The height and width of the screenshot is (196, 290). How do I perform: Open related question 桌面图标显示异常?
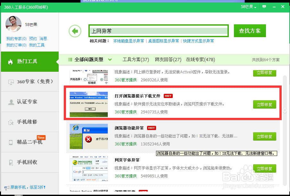tap(163, 41)
